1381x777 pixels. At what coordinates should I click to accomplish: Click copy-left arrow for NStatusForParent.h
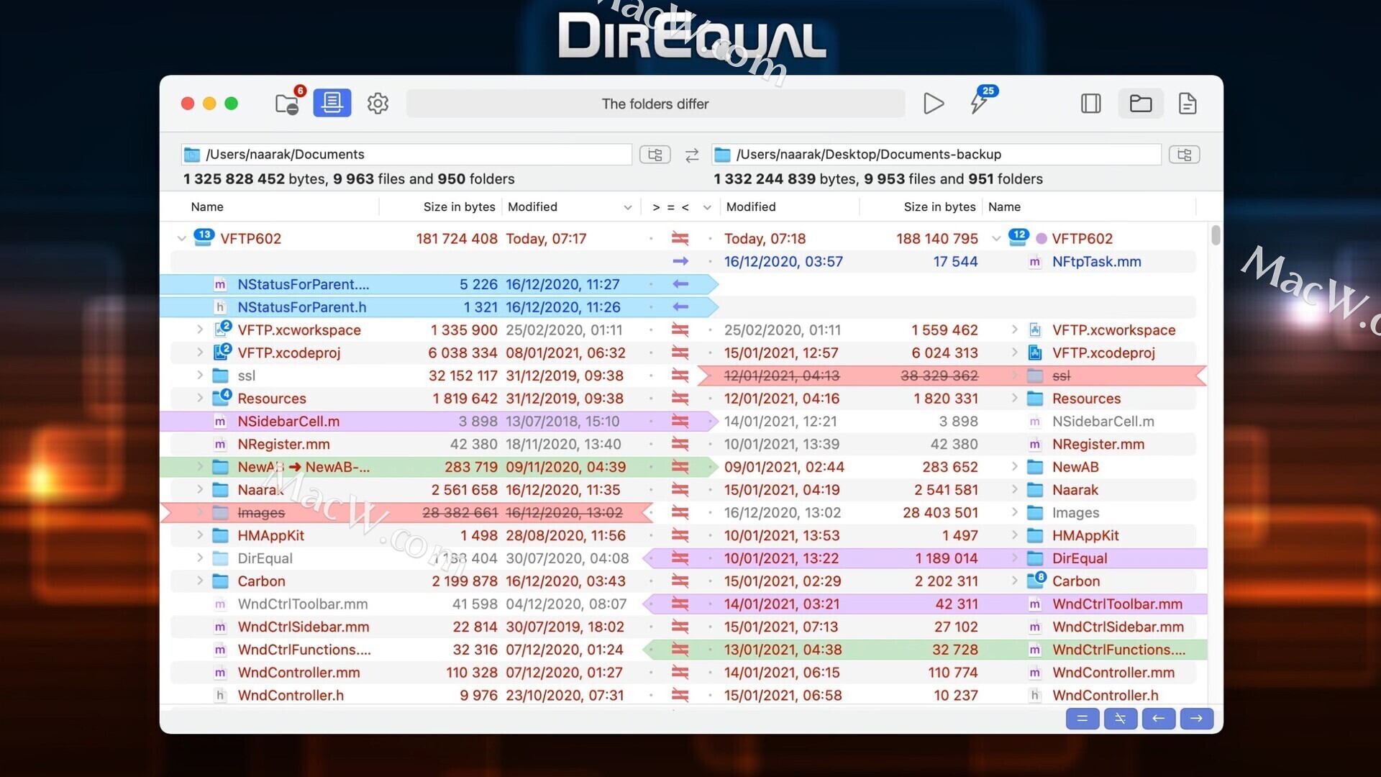pyautogui.click(x=680, y=307)
